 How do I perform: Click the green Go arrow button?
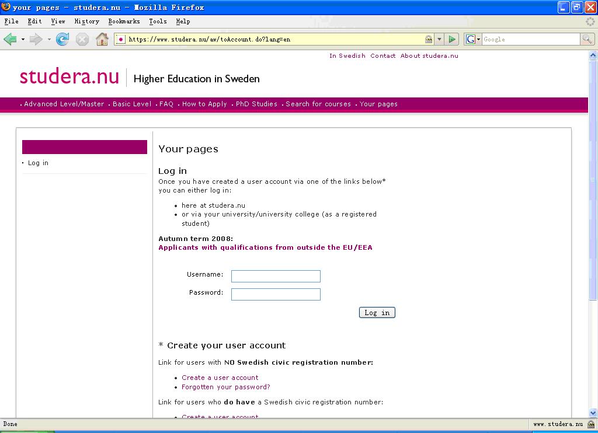[x=452, y=39]
